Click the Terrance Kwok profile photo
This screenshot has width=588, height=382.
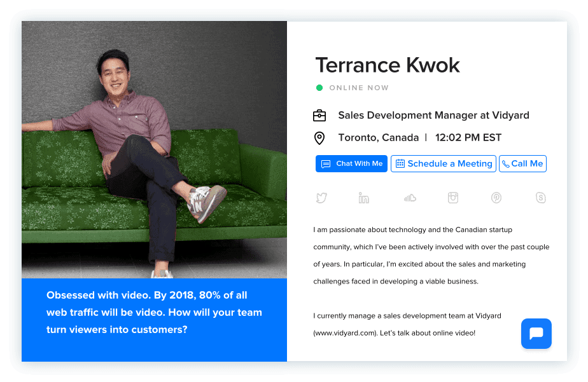(154, 150)
